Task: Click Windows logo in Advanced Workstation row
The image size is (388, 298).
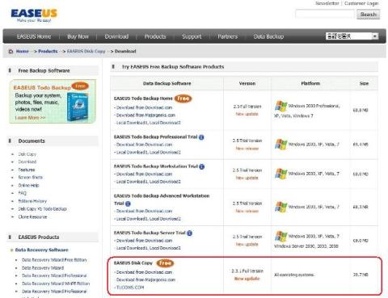Action: [x=280, y=207]
